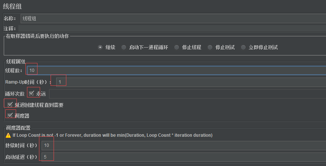The height and width of the screenshot is (166, 326).
Task: Click the 循环次数 count field
Action: (x=187, y=94)
